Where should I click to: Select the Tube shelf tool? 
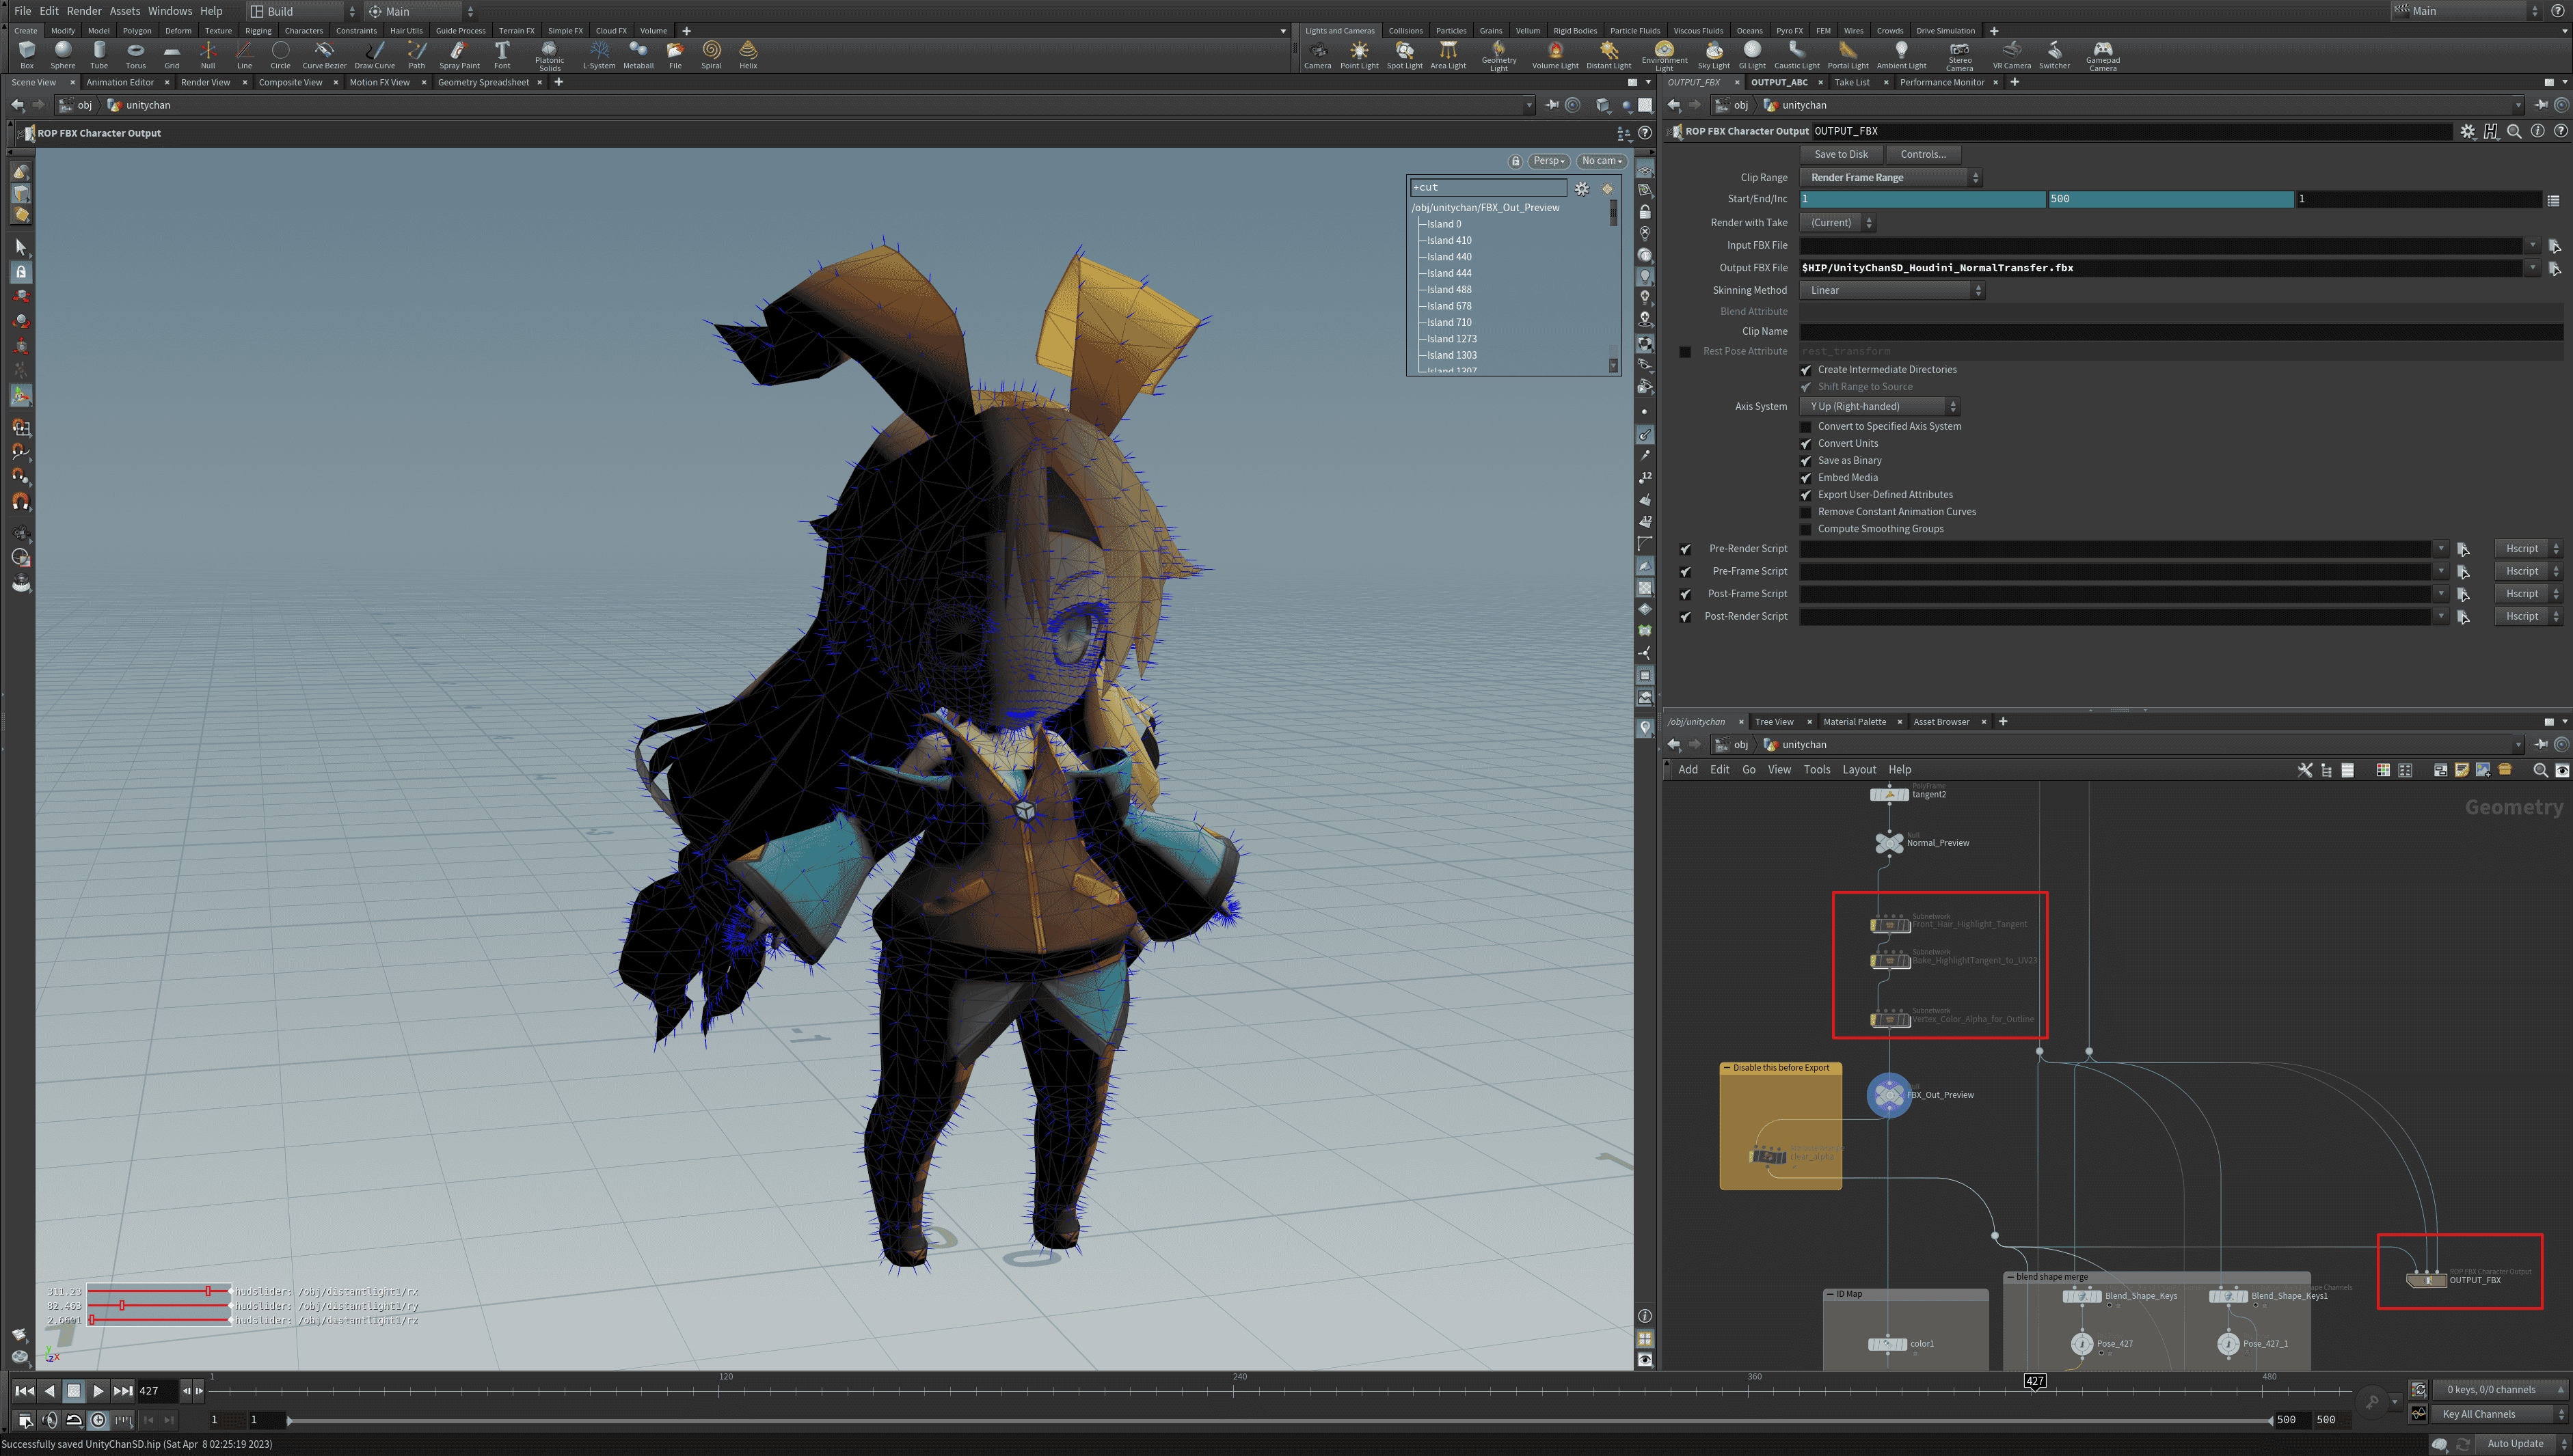click(x=99, y=55)
